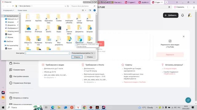Open the Поиски folder
This screenshot has height=110, width=197.
(90, 40)
